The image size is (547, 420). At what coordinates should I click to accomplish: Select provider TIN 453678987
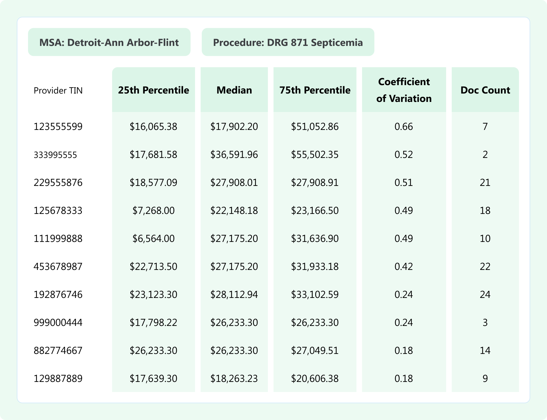[58, 267]
